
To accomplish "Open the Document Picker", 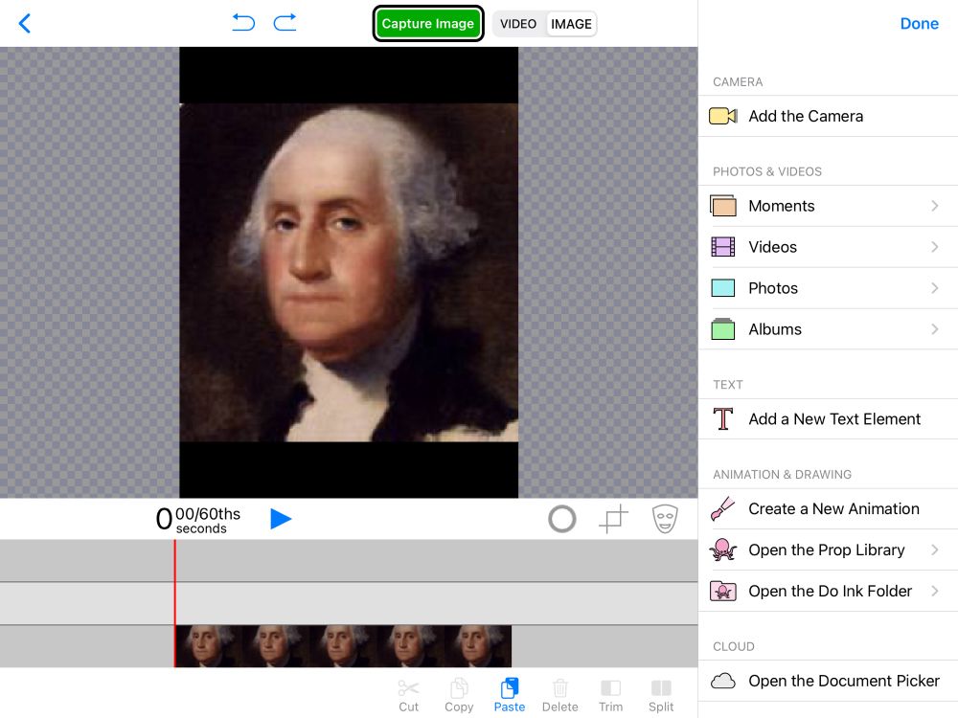I will [x=828, y=680].
